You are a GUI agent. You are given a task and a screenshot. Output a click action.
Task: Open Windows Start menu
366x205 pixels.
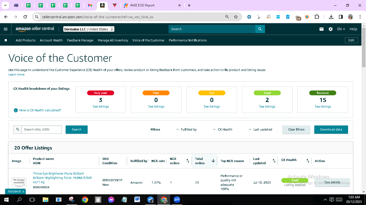pos(6,199)
